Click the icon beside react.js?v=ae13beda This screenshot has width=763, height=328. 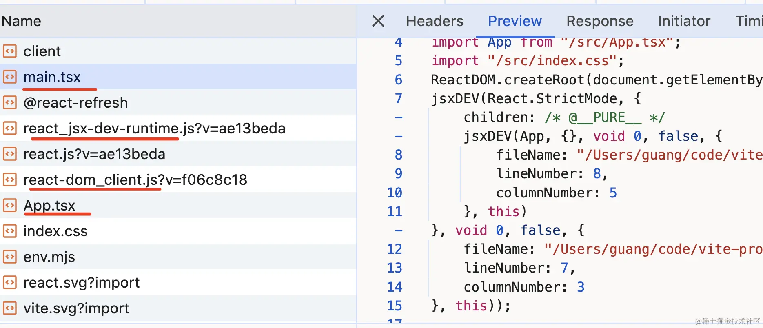click(10, 154)
